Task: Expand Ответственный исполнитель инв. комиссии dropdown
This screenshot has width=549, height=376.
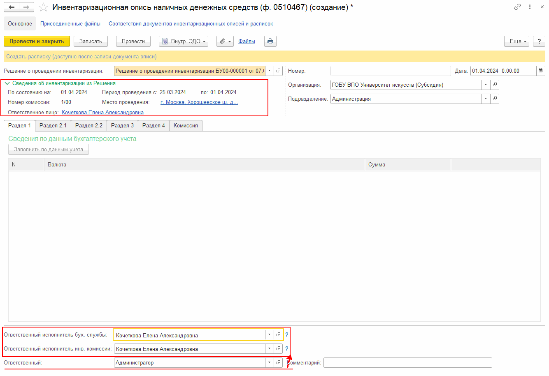Action: coord(270,348)
